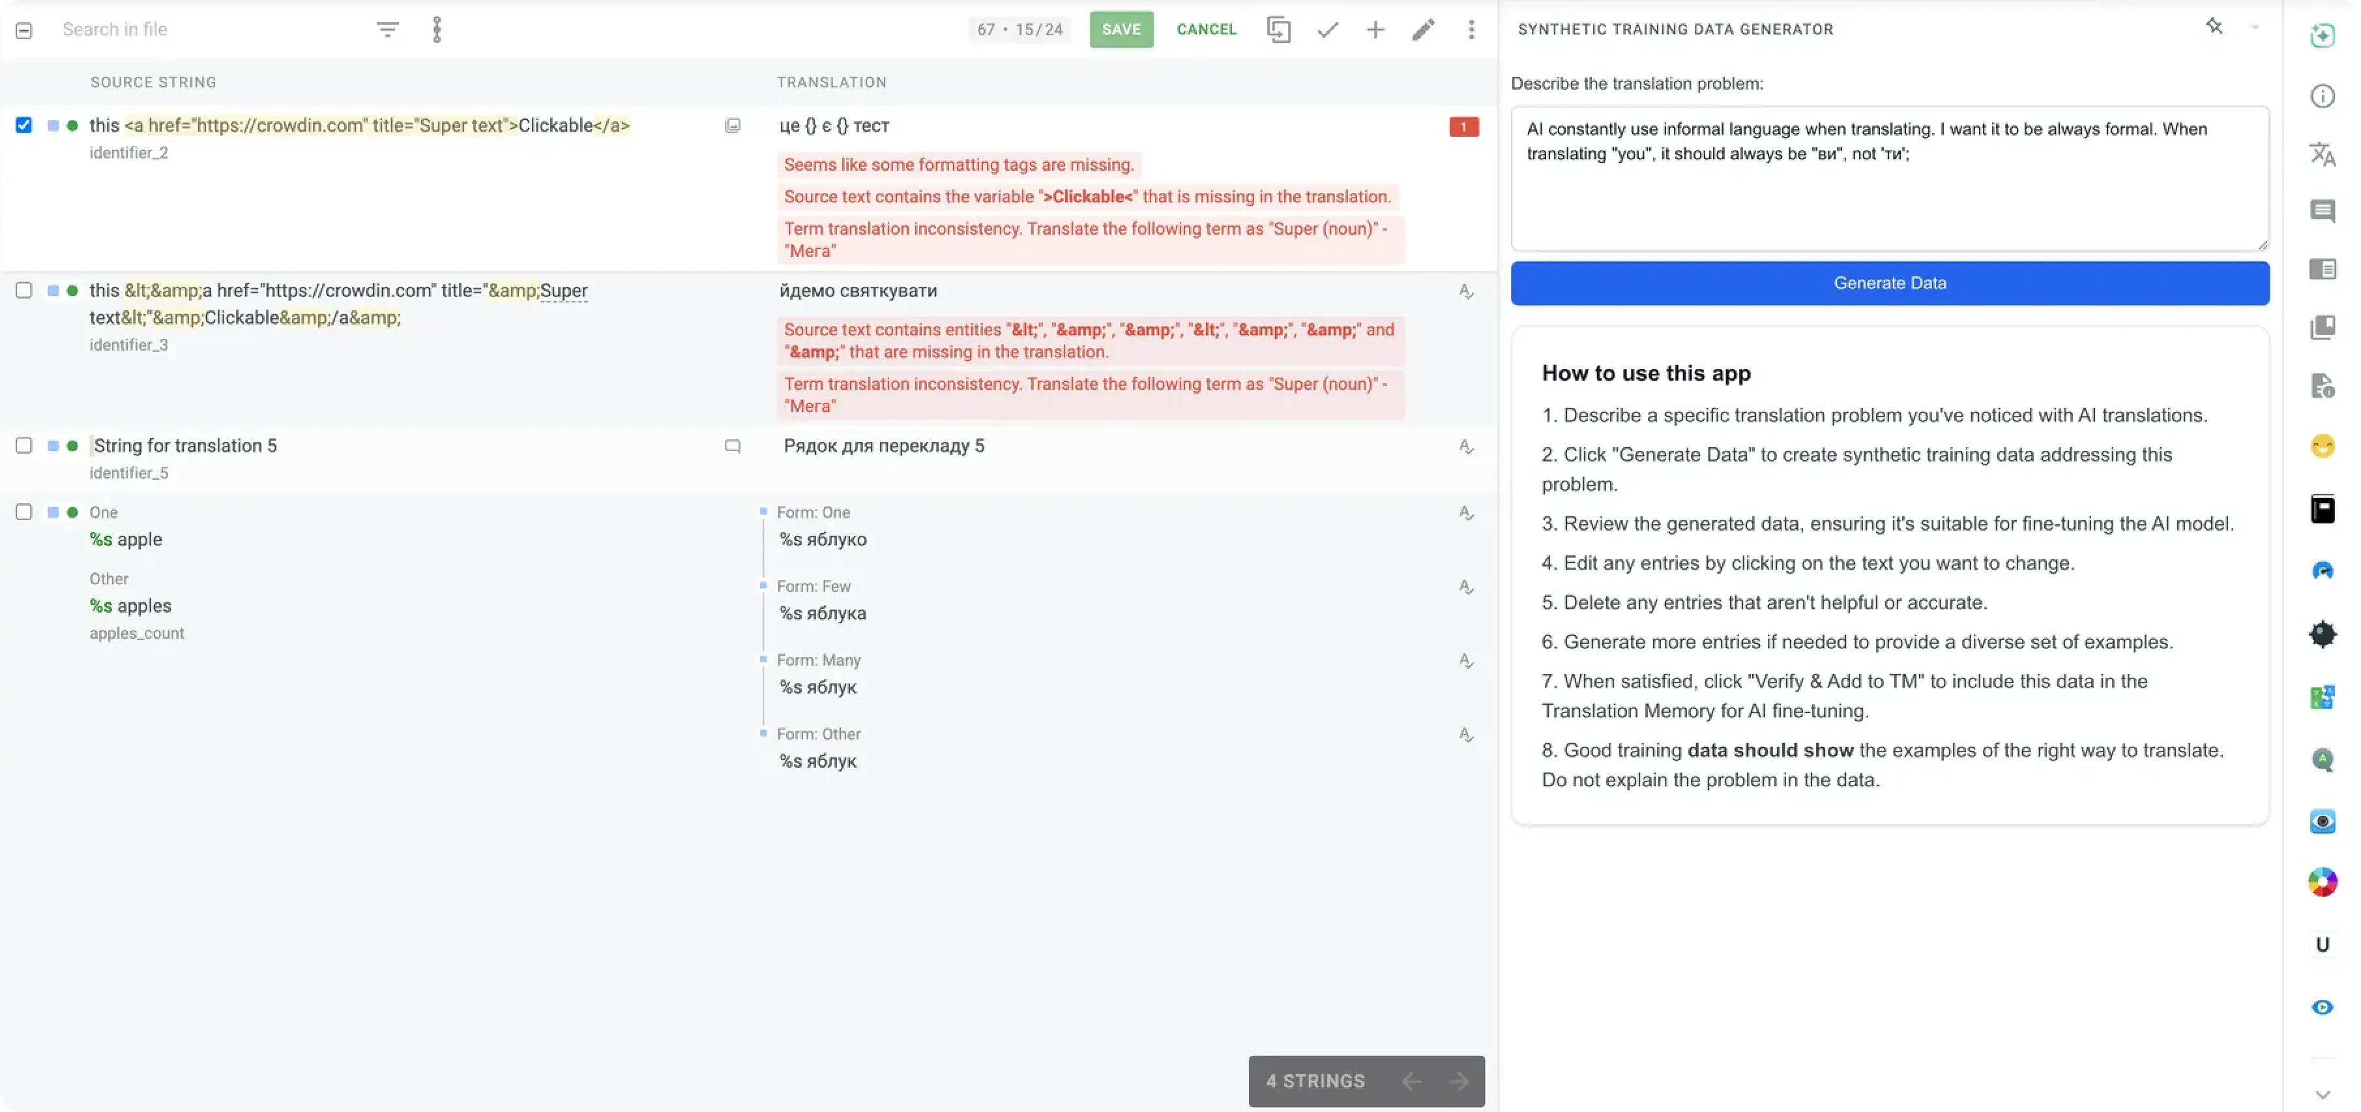Edit the source string with the pencil icon
2361x1112 pixels.
click(1422, 29)
